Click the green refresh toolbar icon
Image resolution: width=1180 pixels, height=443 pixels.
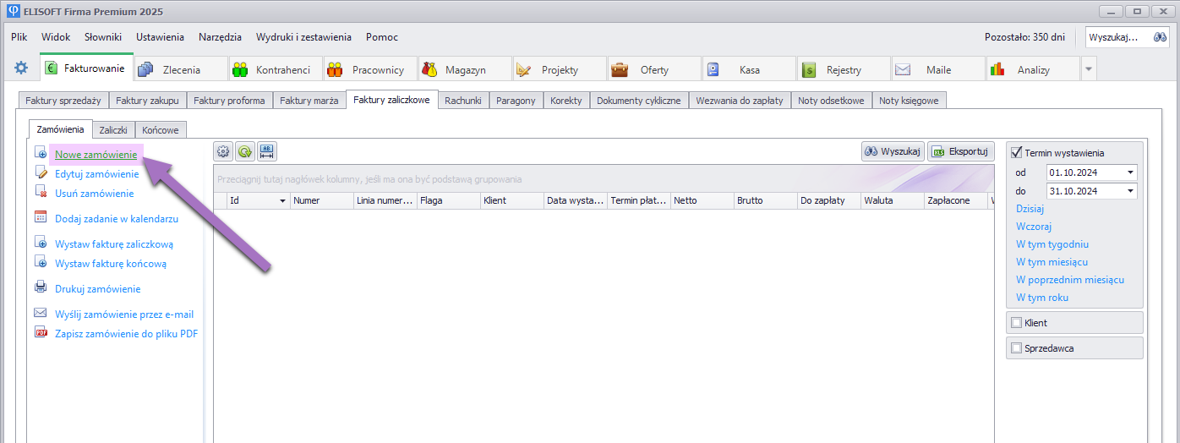pyautogui.click(x=245, y=152)
